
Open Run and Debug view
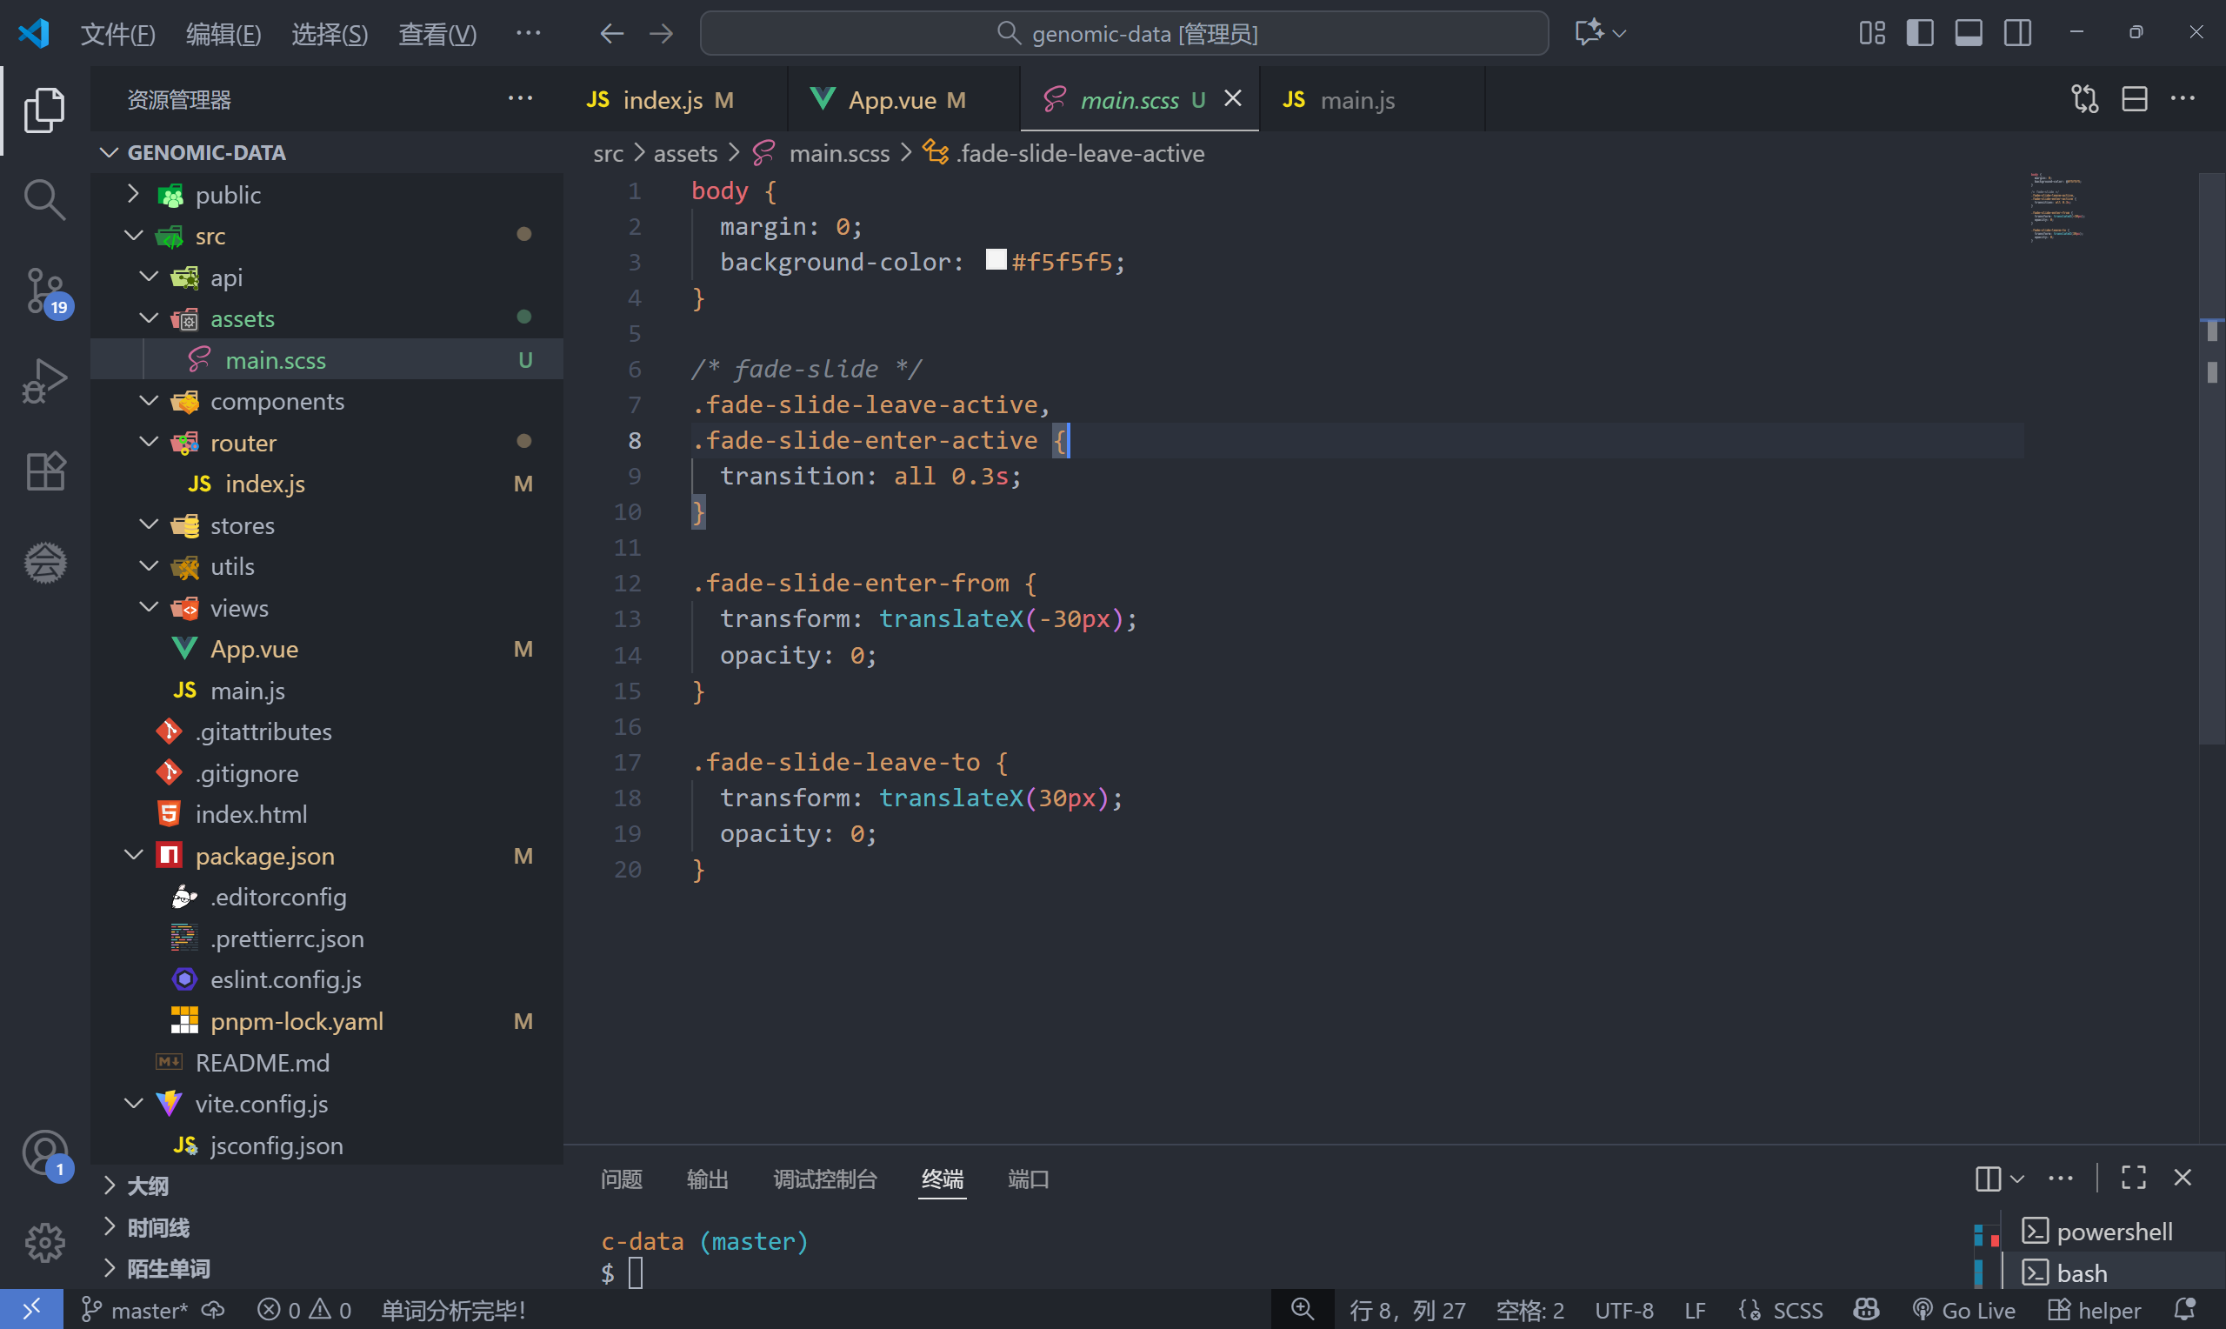tap(43, 381)
